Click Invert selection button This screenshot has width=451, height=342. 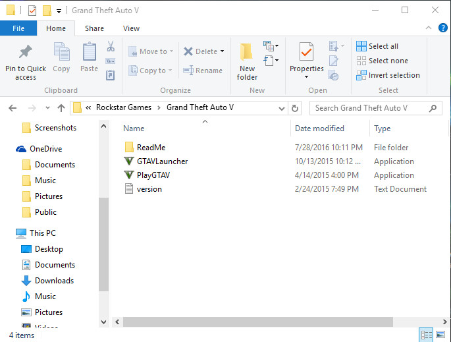388,75
